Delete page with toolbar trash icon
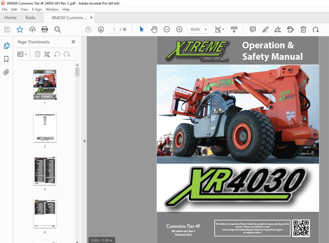This screenshot has width=329, height=243. 303,29
